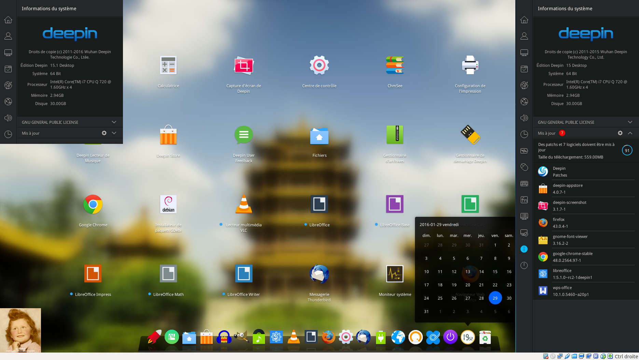Open the Calculatrice app in launcher

pos(168,65)
